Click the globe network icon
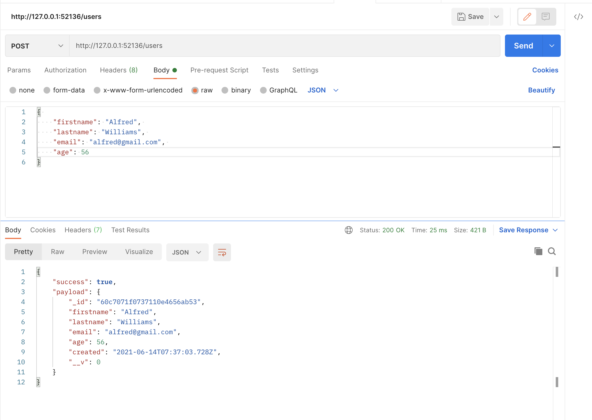592x420 pixels. [348, 230]
